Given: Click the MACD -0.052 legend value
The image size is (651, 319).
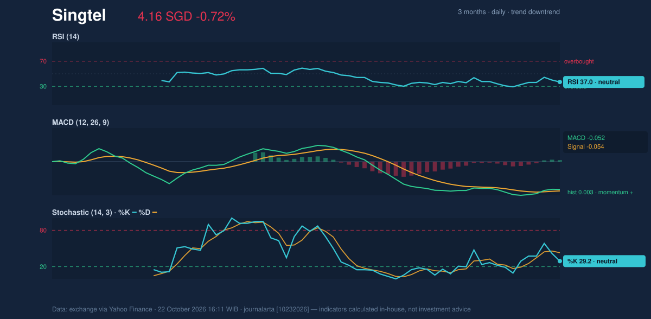Looking at the screenshot, I should (586, 138).
